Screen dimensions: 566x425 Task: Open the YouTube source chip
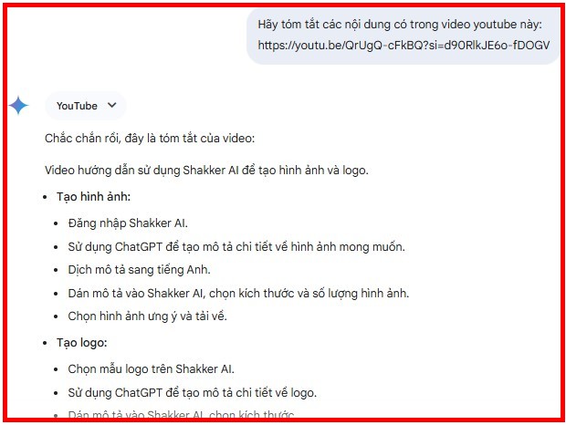coord(86,106)
